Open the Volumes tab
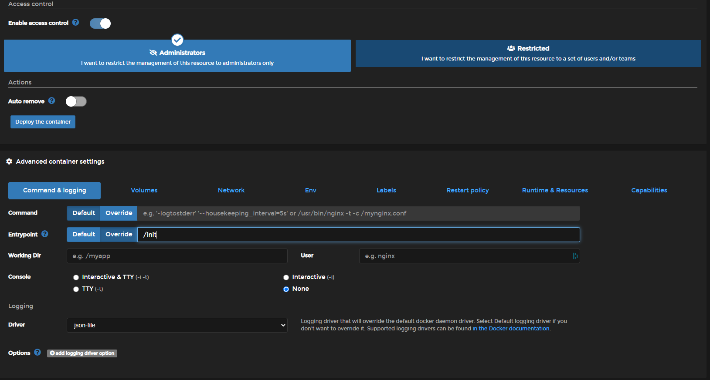The height and width of the screenshot is (380, 710). coord(144,190)
